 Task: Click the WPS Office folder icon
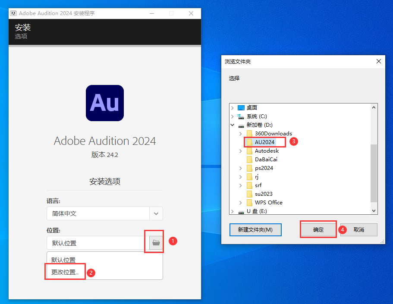tap(250, 202)
